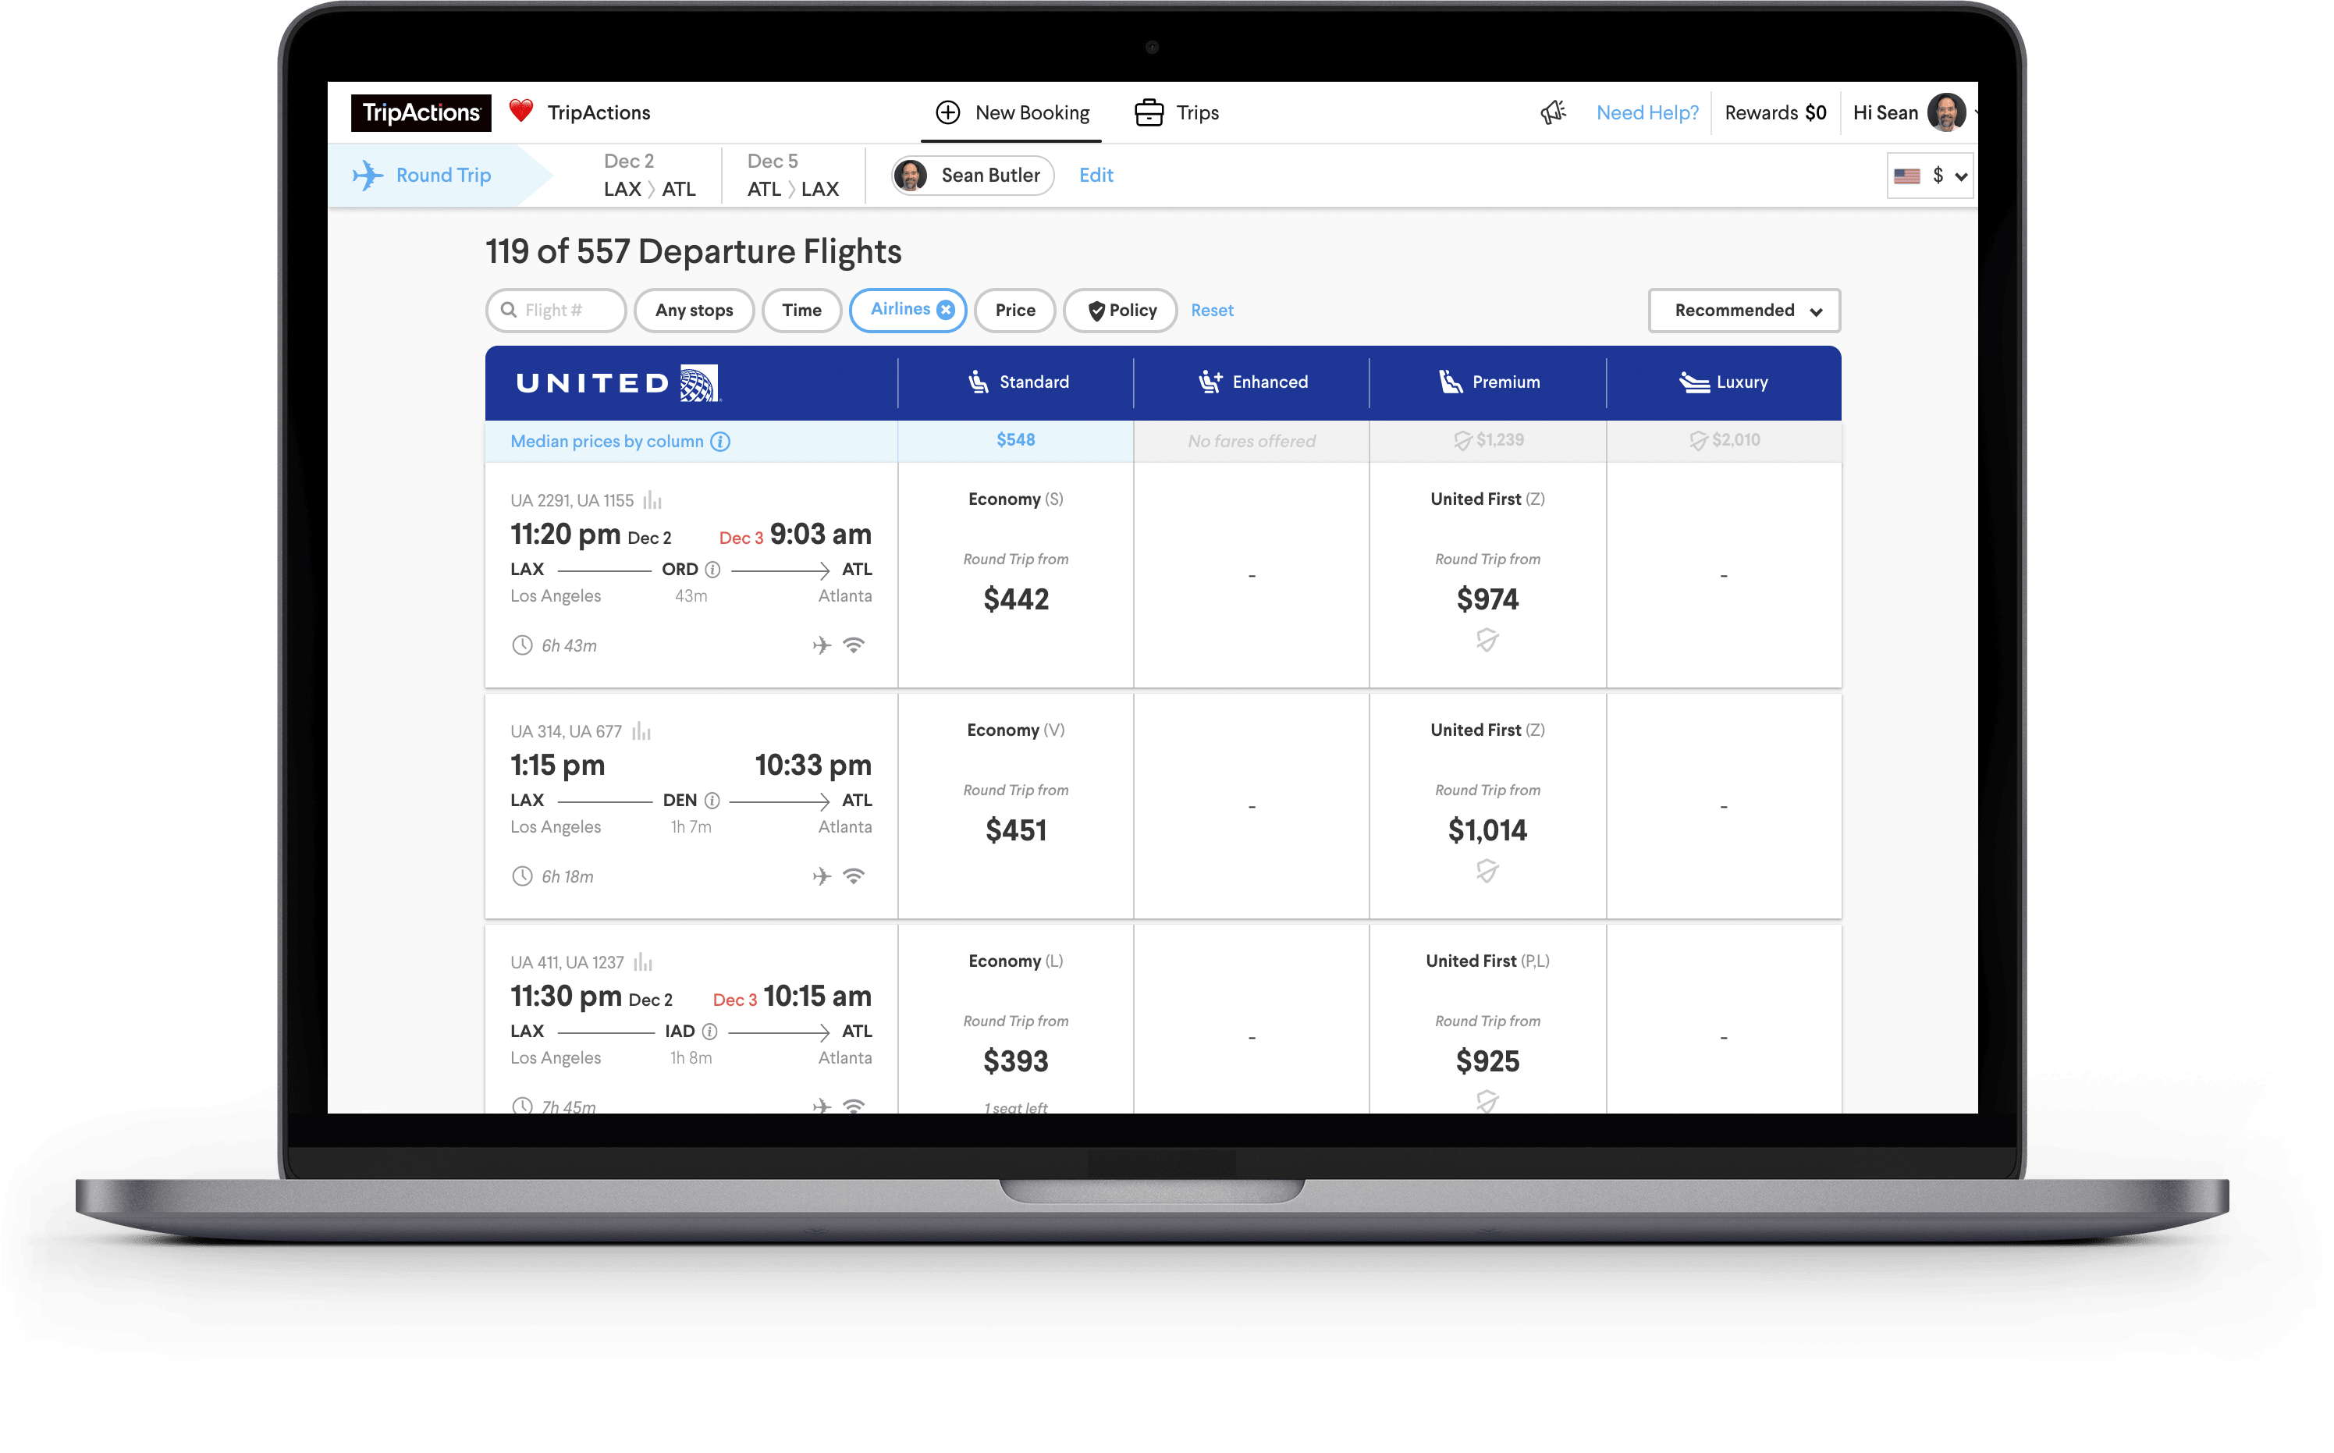Click wifi icon on the 6h 43m flight
2334x1453 pixels.
click(x=854, y=646)
